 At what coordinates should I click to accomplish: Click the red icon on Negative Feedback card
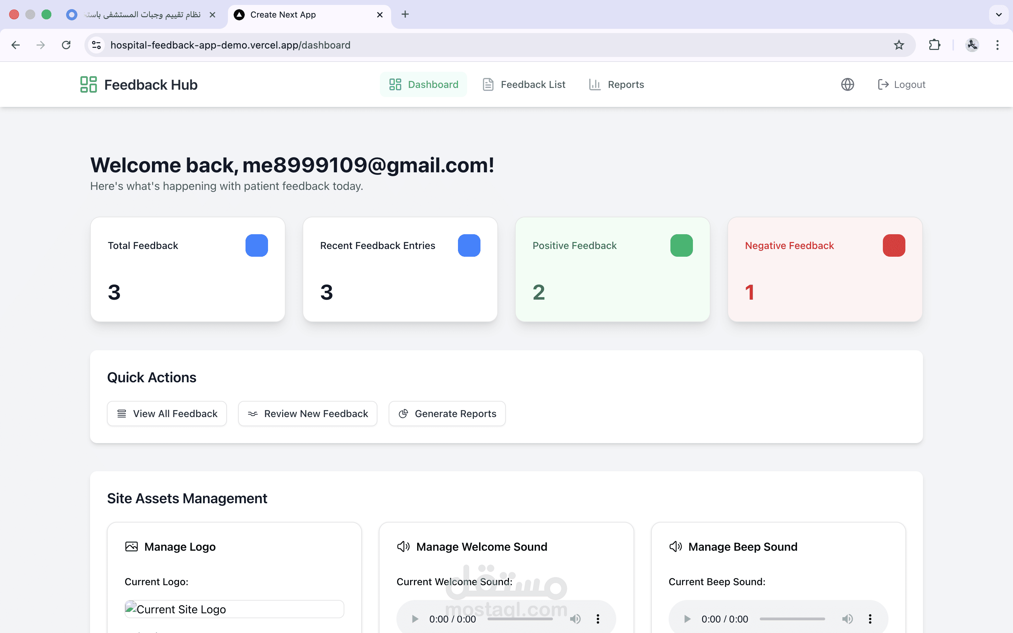pyautogui.click(x=894, y=245)
